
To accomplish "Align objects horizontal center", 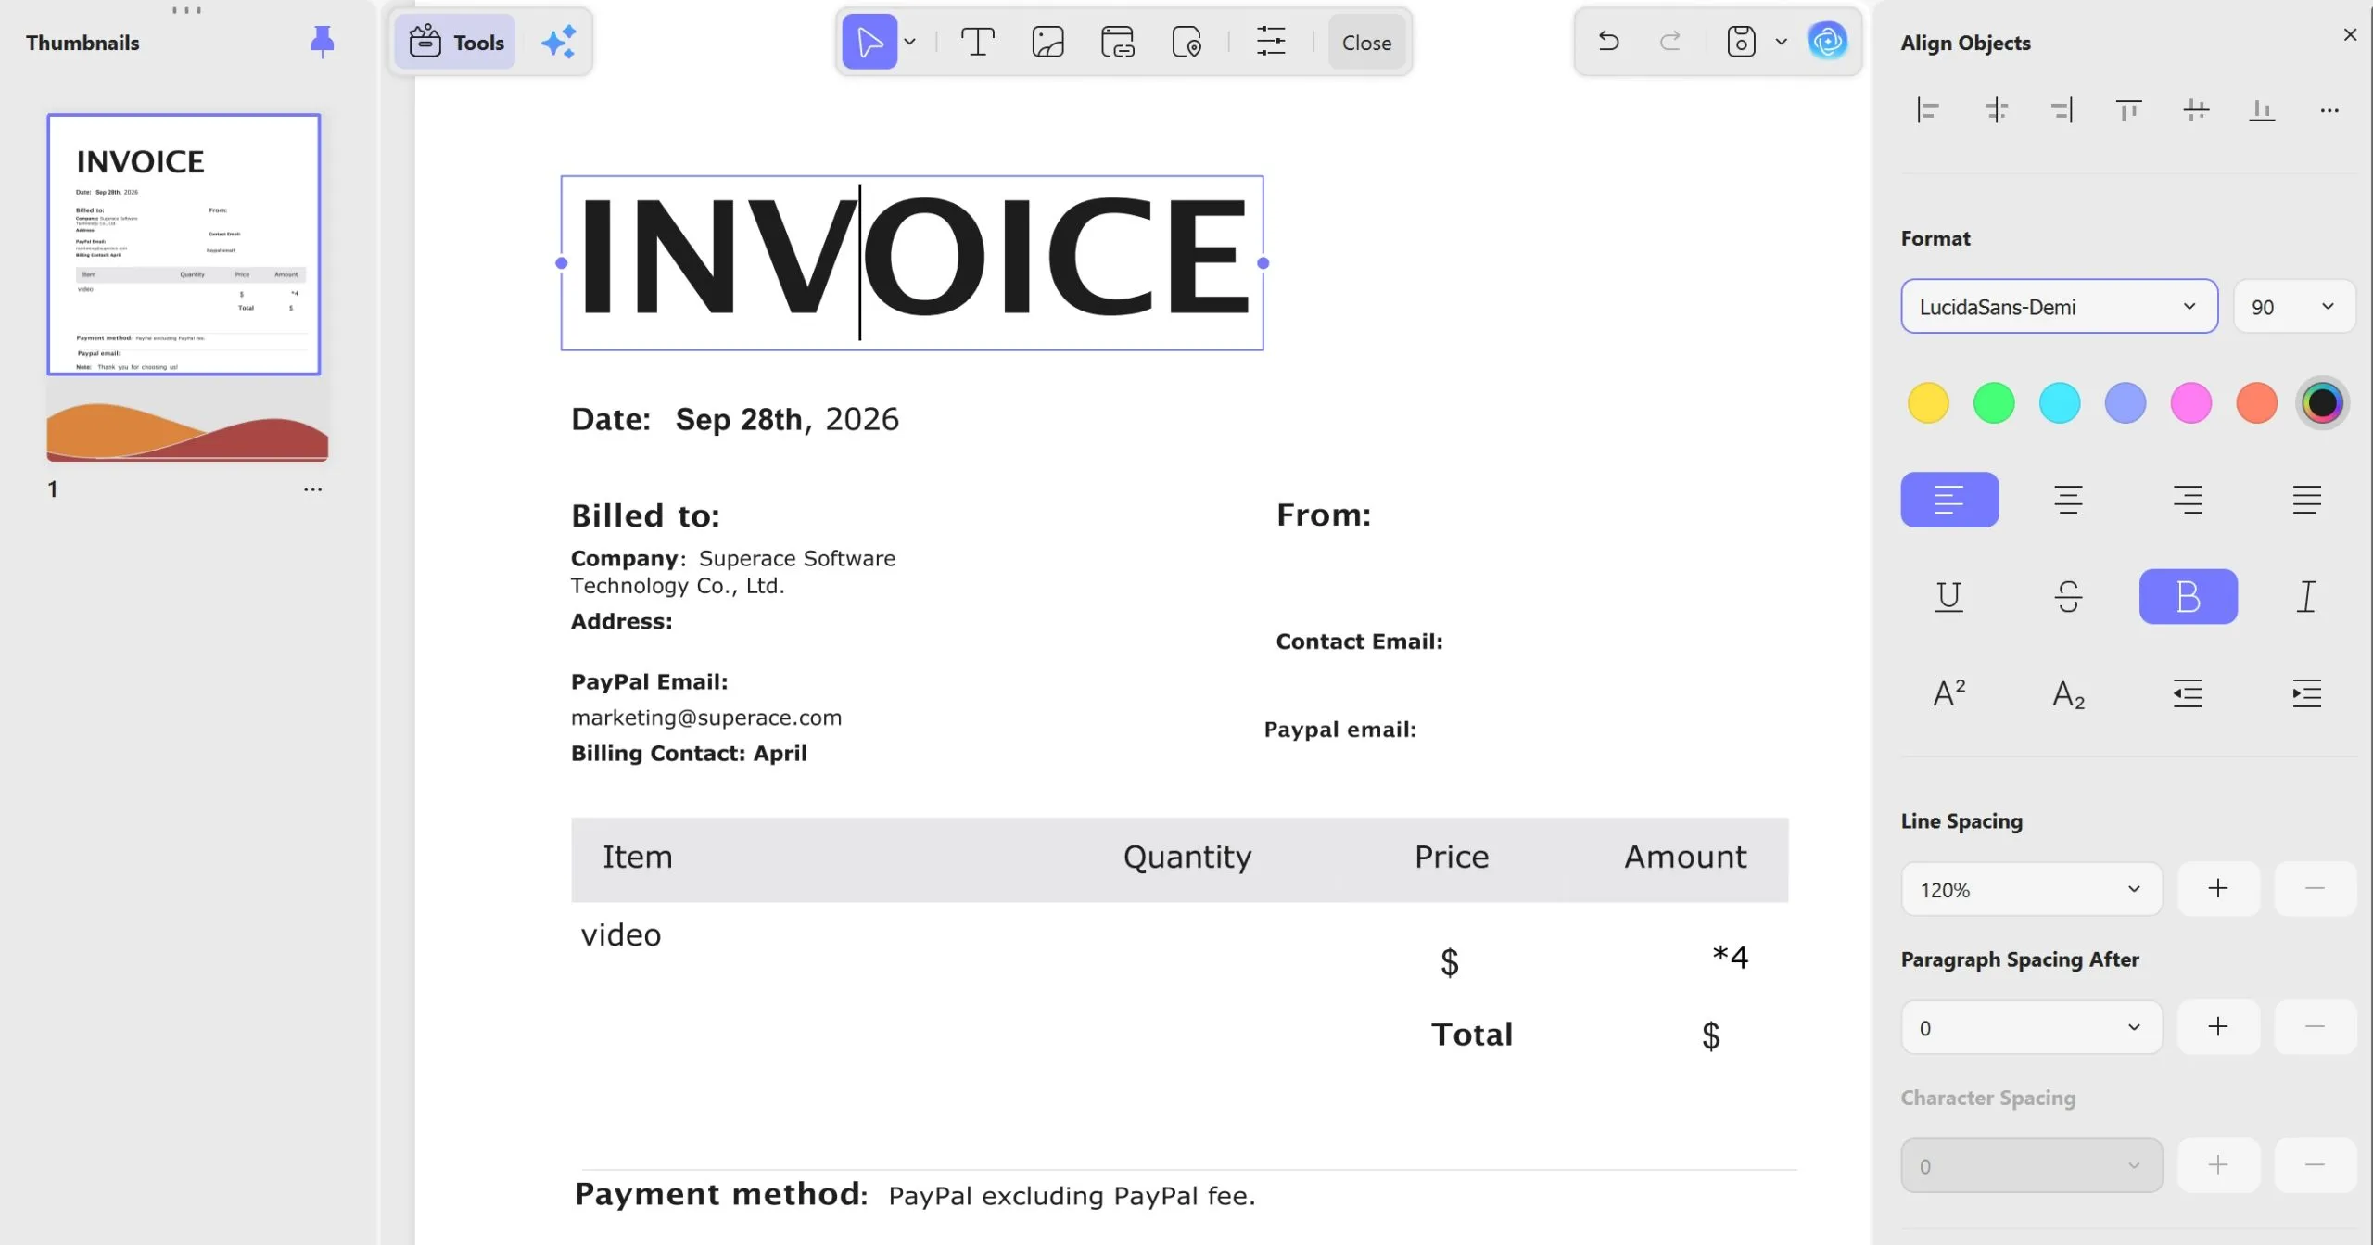I will tap(1996, 110).
